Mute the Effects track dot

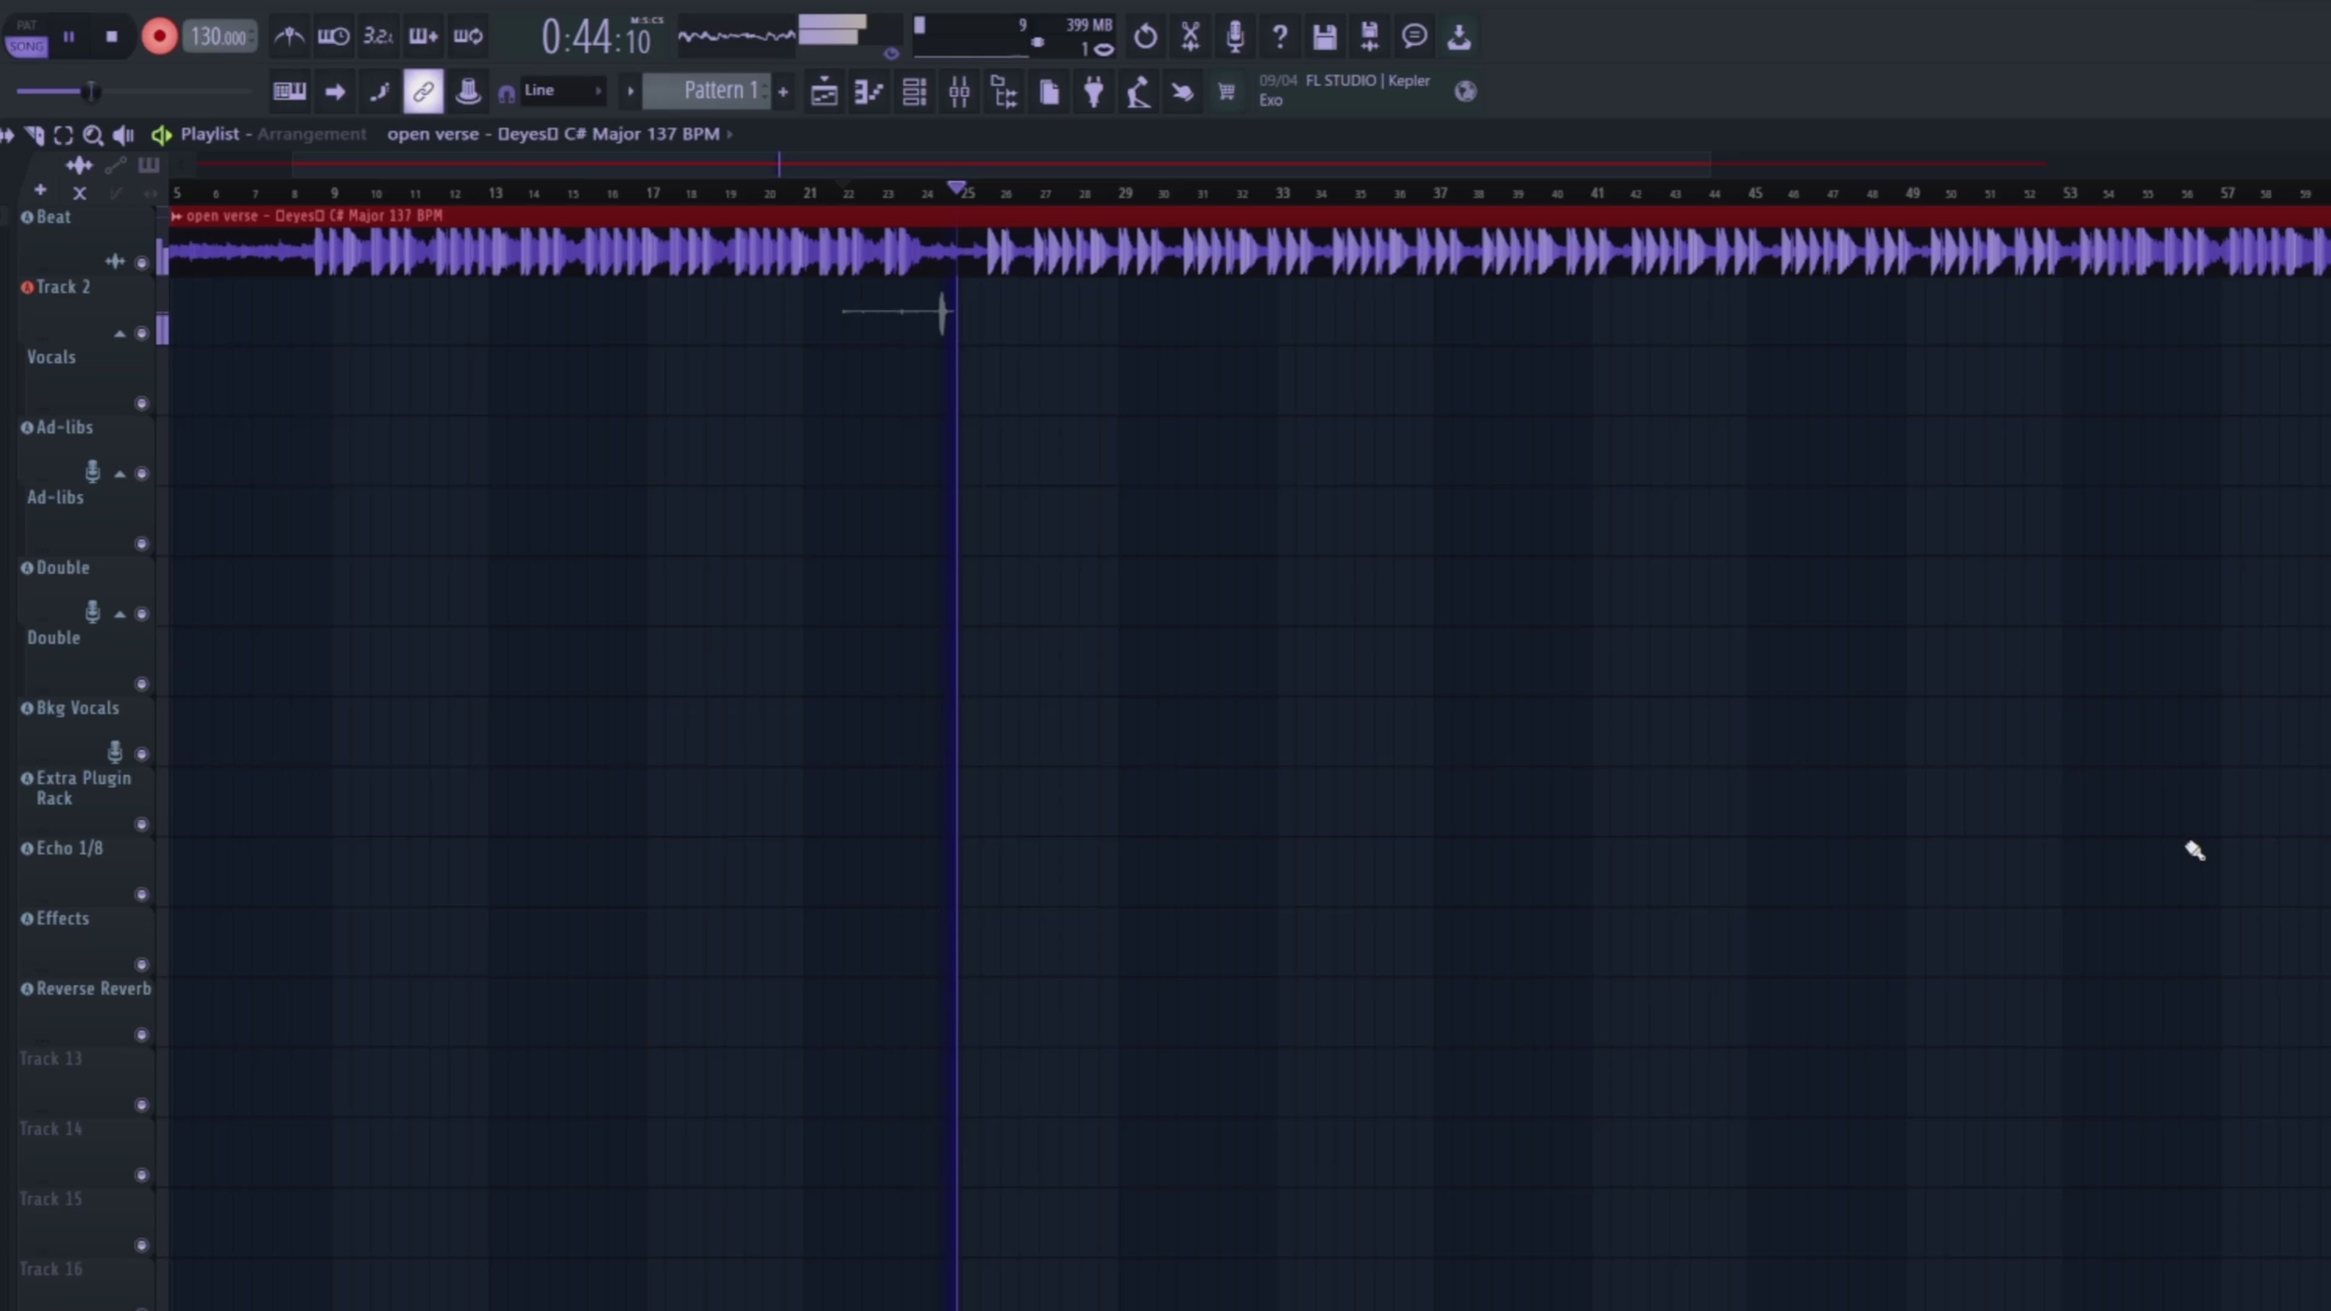pyautogui.click(x=141, y=964)
